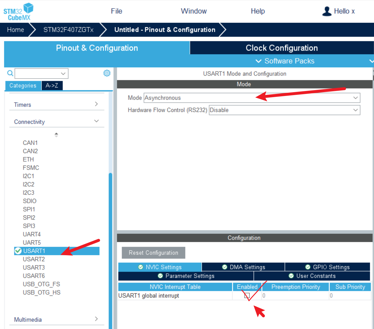Click the STM32CubeMX logo icon
The width and height of the screenshot is (374, 329).
tap(18, 12)
